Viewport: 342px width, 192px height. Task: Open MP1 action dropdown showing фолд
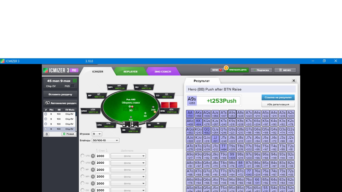[x=128, y=176]
